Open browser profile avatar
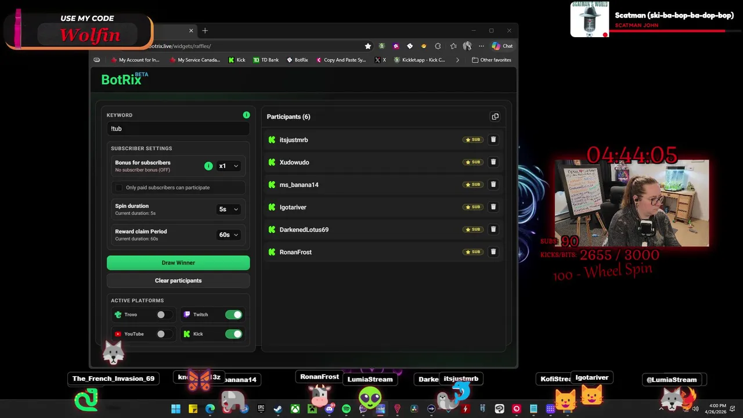 click(467, 46)
